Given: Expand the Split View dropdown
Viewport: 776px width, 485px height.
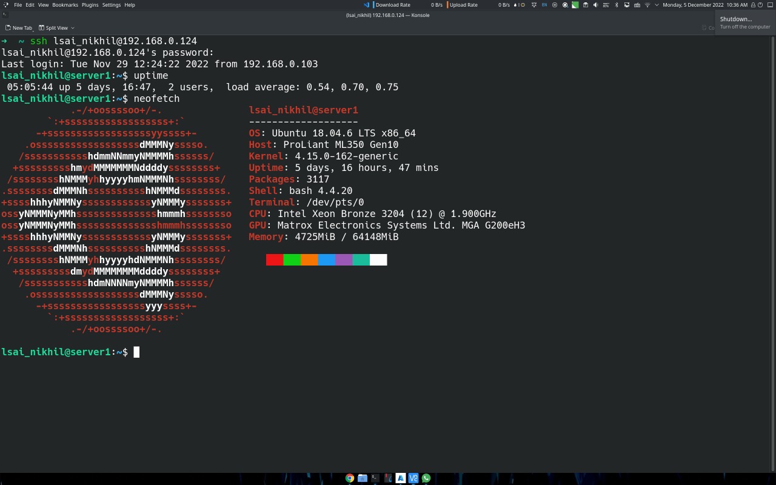Looking at the screenshot, I should pyautogui.click(x=73, y=28).
